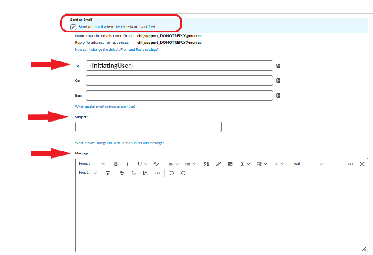Click into the Subject field

tap(148, 127)
